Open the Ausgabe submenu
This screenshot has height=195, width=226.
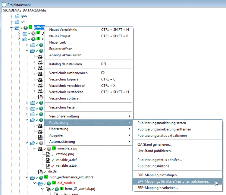pyautogui.click(x=89, y=135)
